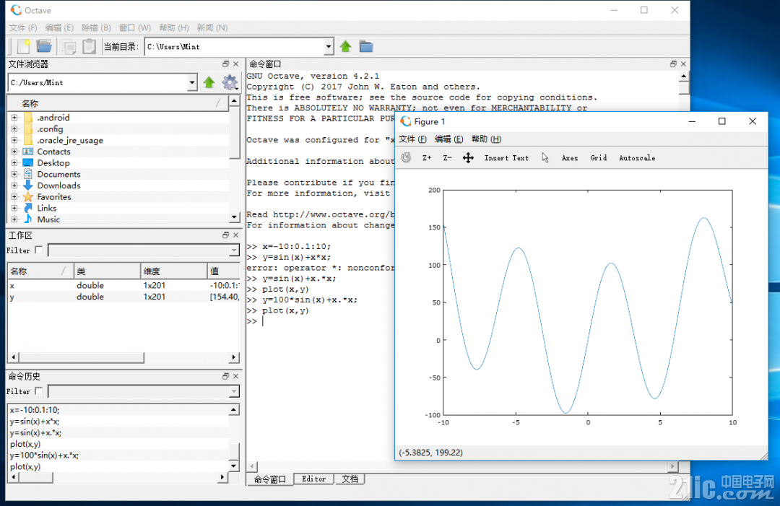Viewport: 780px width, 506px height.
Task: Click the file browser down scroll arrow
Action: pyautogui.click(x=234, y=217)
